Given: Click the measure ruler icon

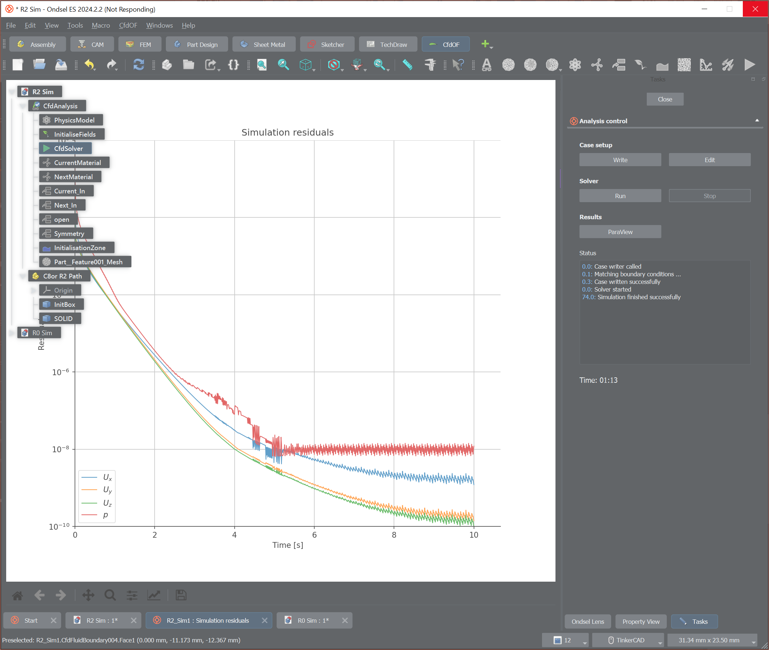Looking at the screenshot, I should click(x=407, y=65).
